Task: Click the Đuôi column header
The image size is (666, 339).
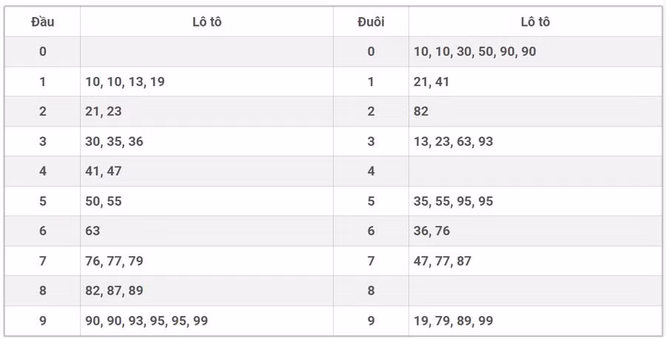Action: [371, 21]
